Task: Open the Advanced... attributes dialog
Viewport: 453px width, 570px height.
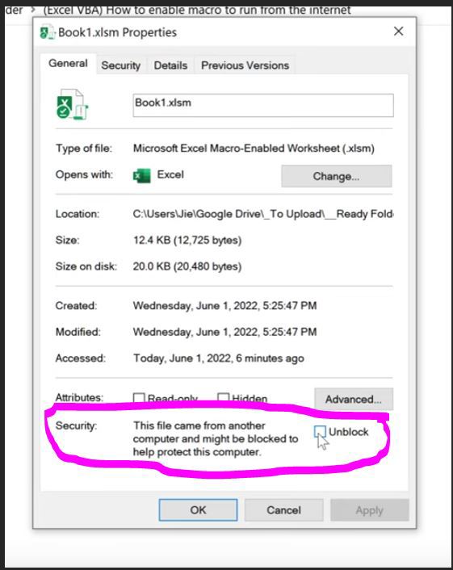Action: click(354, 399)
